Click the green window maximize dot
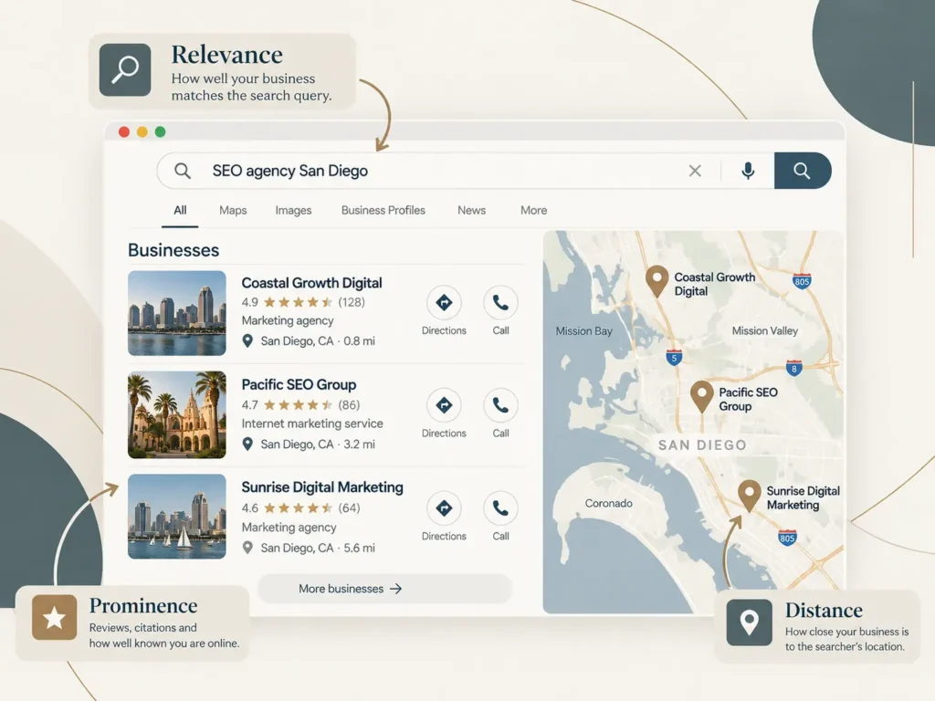Viewport: 935px width, 701px height. [161, 131]
